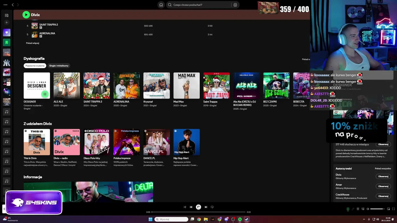The height and width of the screenshot is (223, 397).
Task: Switch to Spotify on the taskbar
Action: point(240,219)
